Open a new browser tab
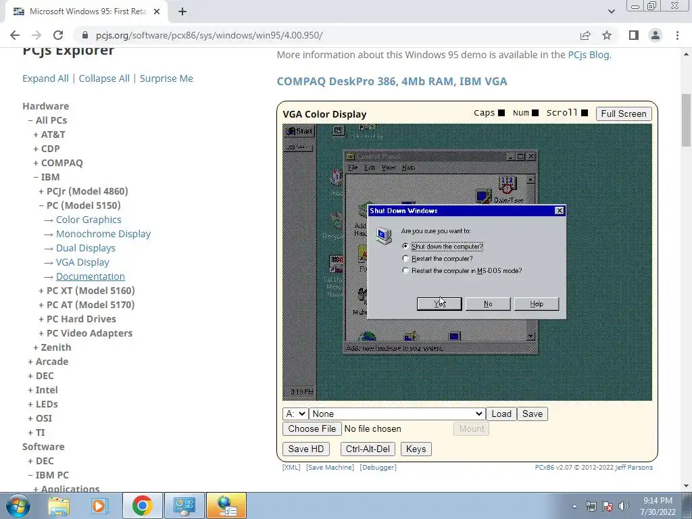Screen dimensions: 692x519 click(x=182, y=11)
